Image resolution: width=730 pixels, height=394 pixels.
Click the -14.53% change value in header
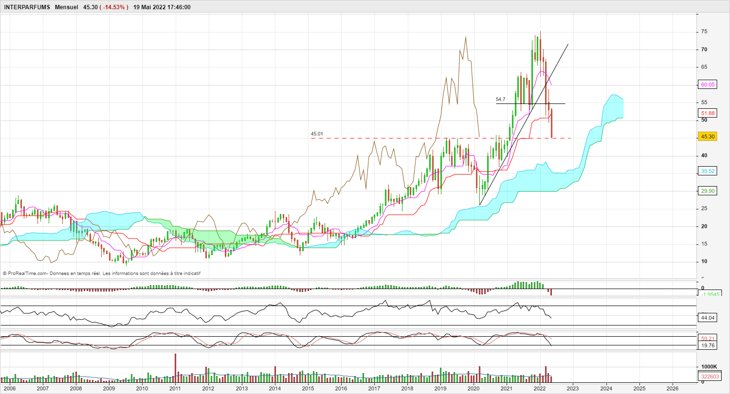114,7
